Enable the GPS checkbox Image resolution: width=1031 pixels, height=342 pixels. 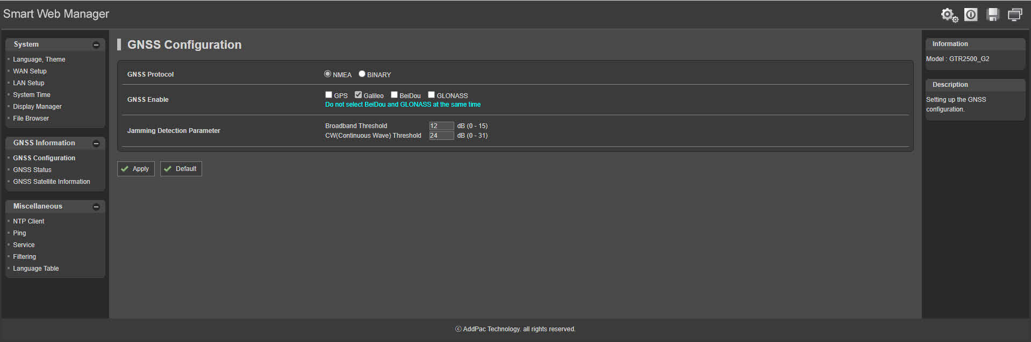(x=328, y=95)
